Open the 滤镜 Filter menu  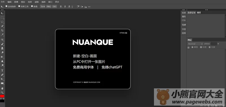pyautogui.click(x=37, y=2)
